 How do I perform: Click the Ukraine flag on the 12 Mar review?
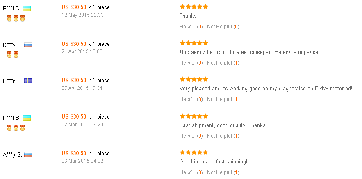point(27,118)
